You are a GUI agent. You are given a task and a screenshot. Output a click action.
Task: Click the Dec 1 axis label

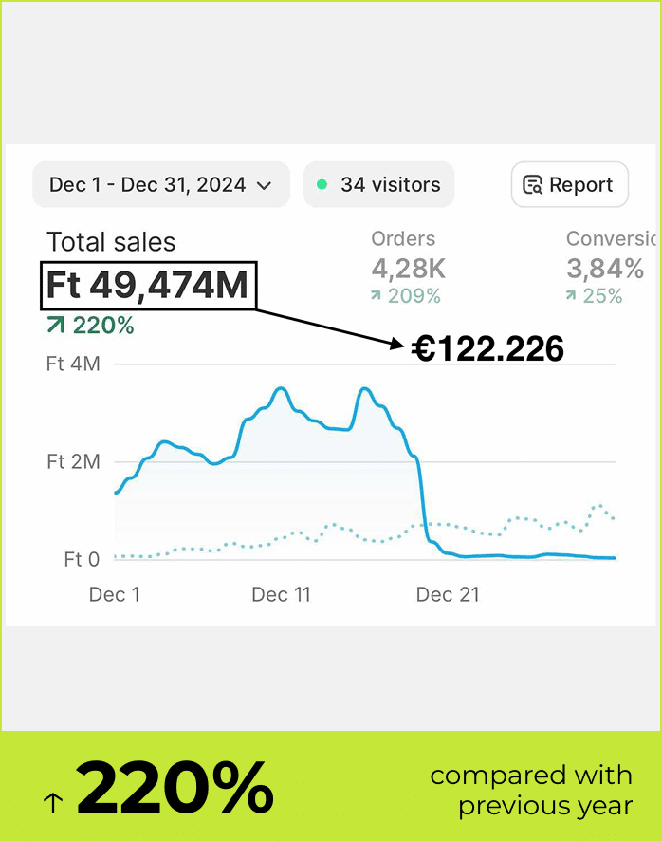click(x=114, y=595)
